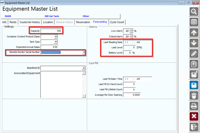
Task: Click Associated Equipment scrollbar up arrow
Action: click(x=84, y=73)
